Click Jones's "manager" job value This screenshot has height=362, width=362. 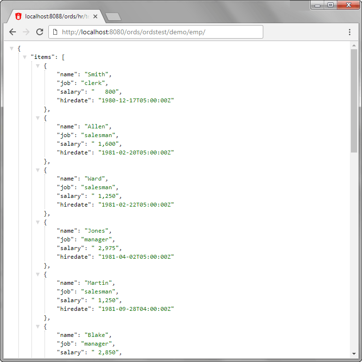[96, 239]
